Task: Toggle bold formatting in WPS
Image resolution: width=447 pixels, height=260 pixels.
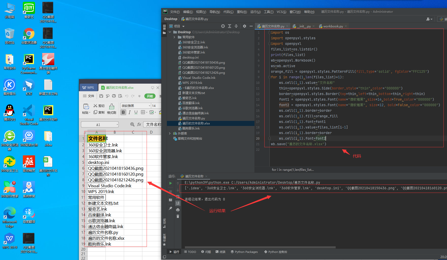Action: pos(123,112)
